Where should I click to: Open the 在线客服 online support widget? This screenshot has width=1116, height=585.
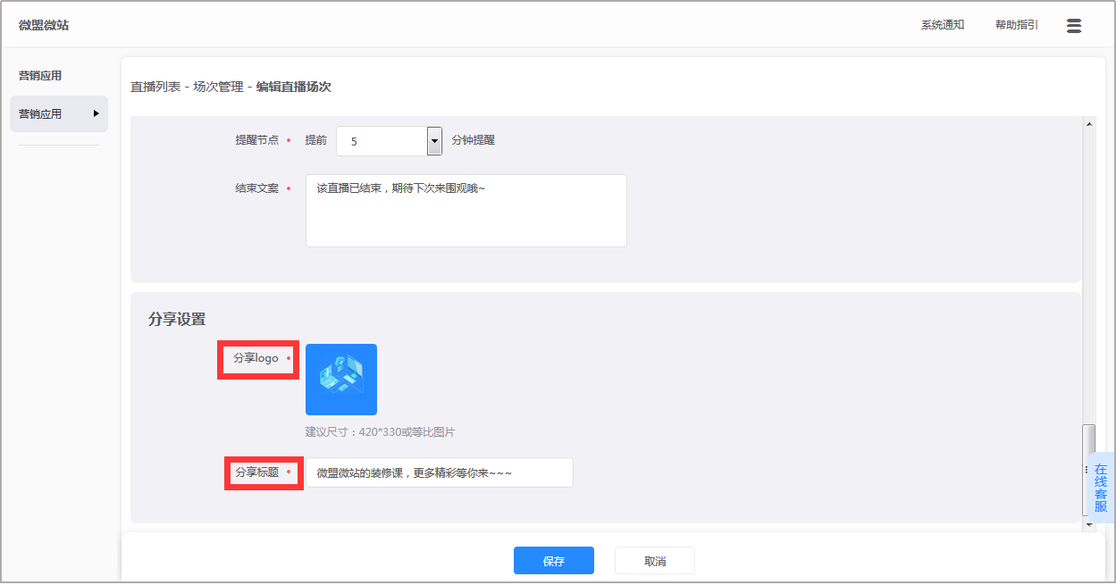pyautogui.click(x=1100, y=488)
